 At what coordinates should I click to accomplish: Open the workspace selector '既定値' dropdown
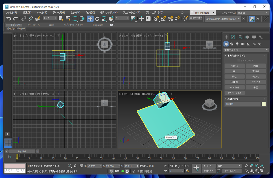coord(253,13)
